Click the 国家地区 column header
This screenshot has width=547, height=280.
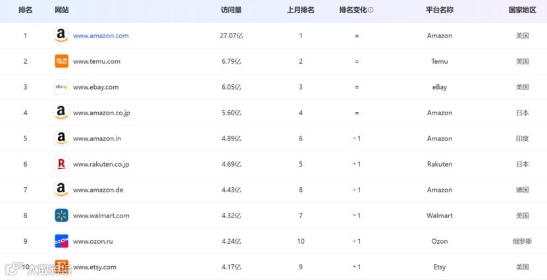522,10
